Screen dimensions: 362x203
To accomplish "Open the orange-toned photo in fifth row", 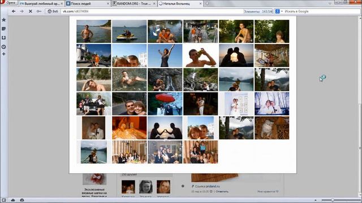I will [x=130, y=128].
